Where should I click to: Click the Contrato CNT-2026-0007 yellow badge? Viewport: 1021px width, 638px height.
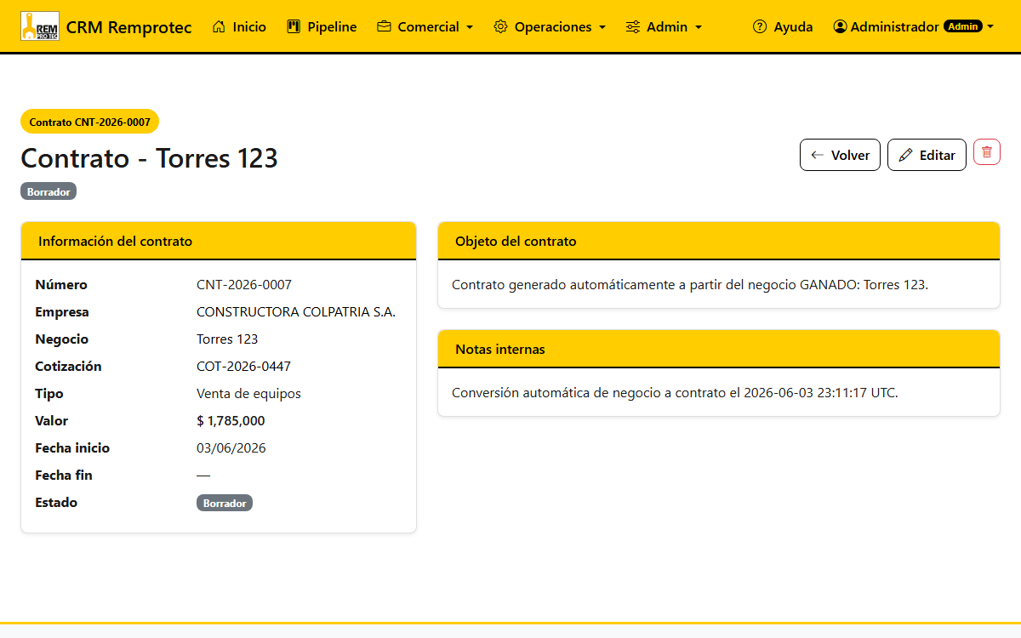90,122
